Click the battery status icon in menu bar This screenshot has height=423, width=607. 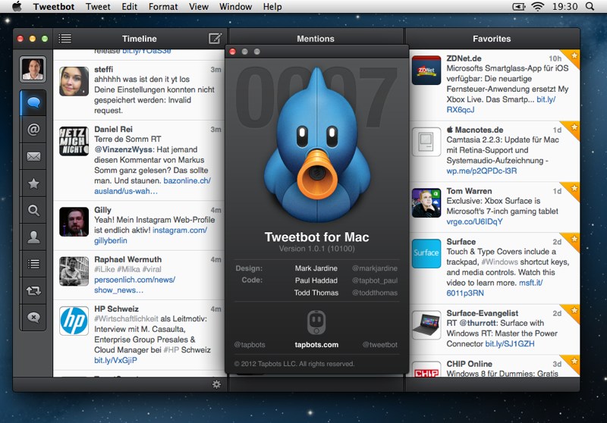pyautogui.click(x=519, y=7)
